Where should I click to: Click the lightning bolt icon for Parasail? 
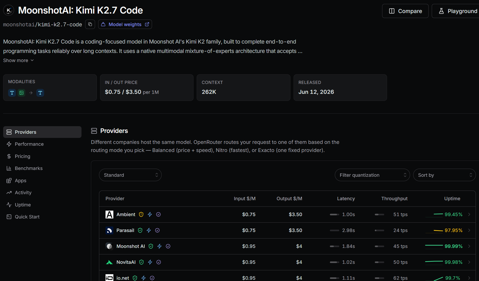click(x=149, y=230)
